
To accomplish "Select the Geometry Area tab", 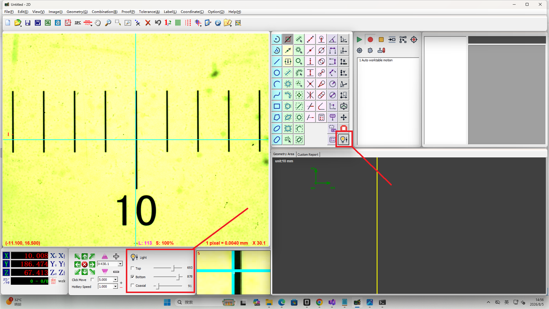I will pyautogui.click(x=284, y=154).
